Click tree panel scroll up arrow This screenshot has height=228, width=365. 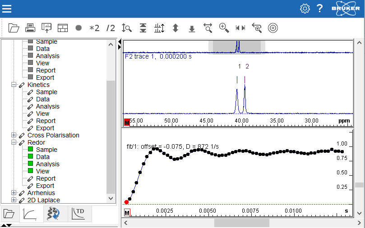(111, 45)
